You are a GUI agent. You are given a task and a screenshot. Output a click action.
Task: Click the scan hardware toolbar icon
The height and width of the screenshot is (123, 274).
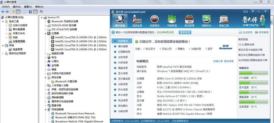point(41,12)
